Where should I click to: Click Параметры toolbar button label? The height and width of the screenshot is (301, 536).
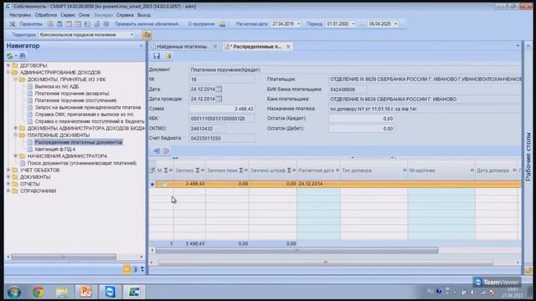(x=31, y=24)
